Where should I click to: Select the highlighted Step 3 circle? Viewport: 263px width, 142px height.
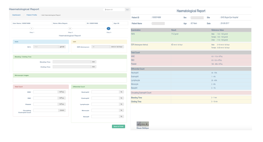click(x=108, y=28)
